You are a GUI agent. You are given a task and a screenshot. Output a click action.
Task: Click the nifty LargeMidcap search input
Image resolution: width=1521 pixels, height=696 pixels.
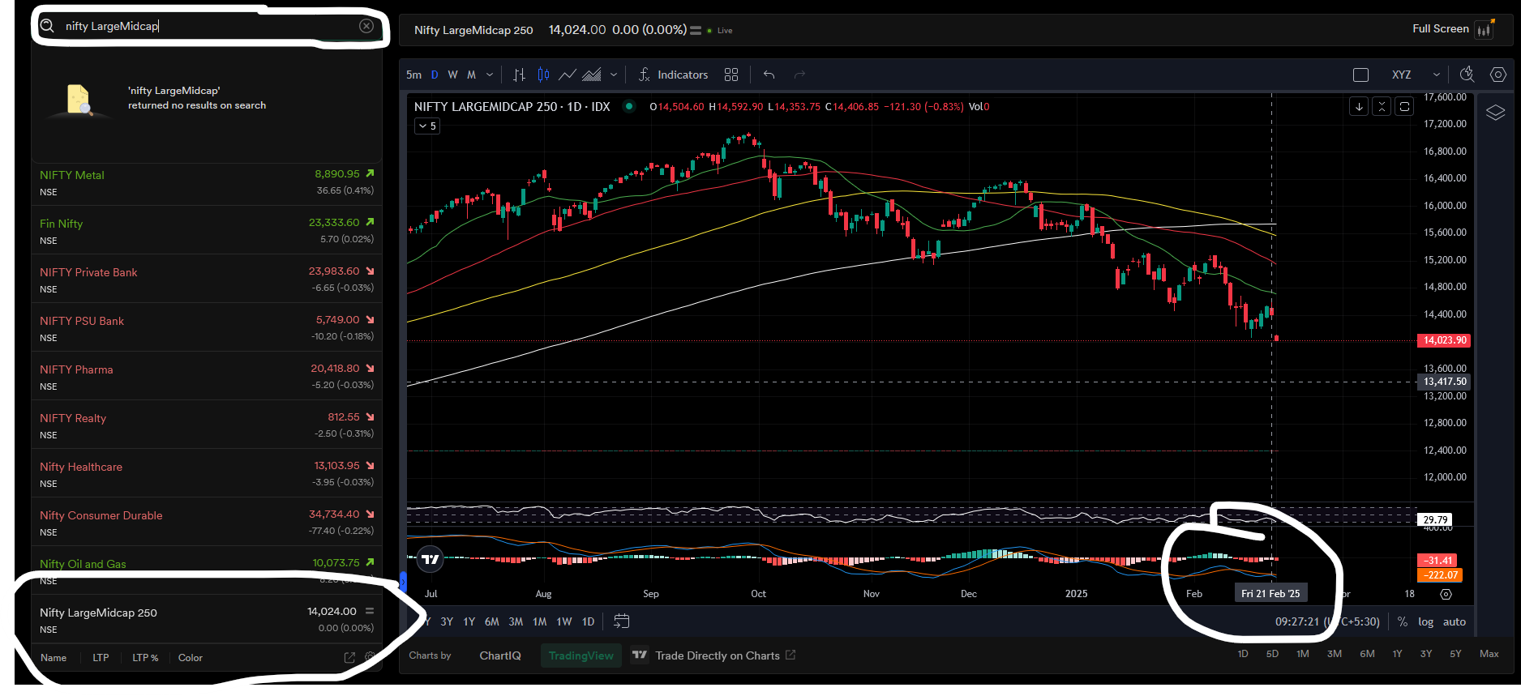point(207,26)
